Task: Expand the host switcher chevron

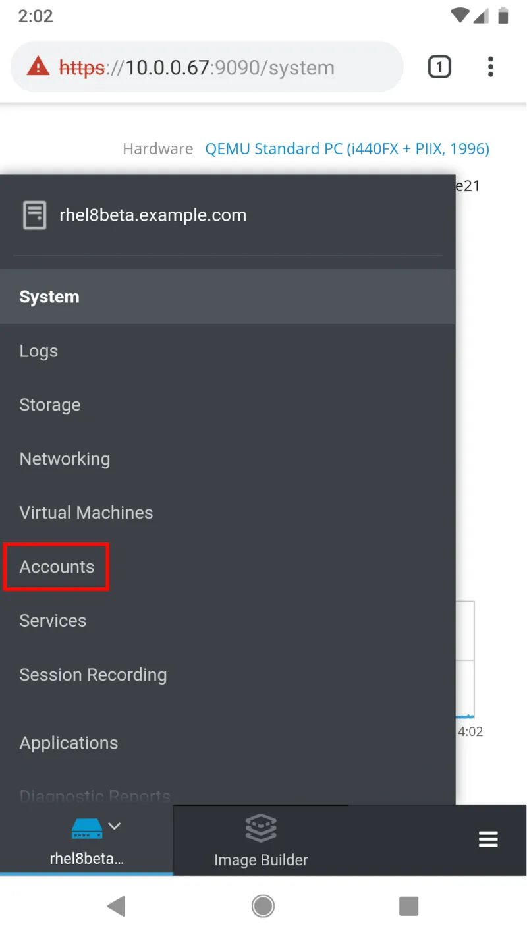Action: [114, 826]
